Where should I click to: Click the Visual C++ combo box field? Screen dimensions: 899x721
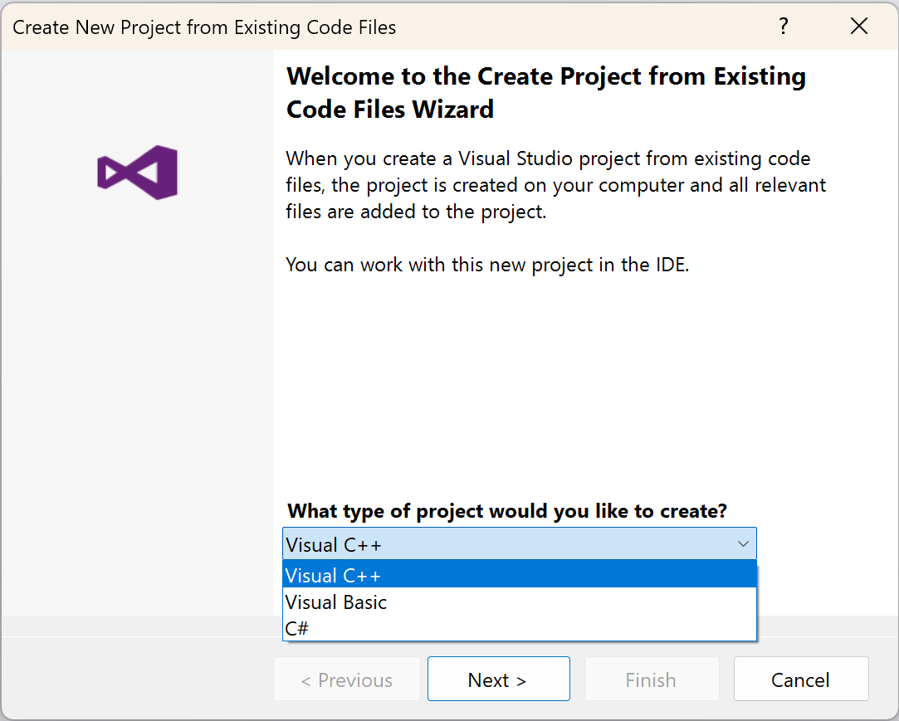pyautogui.click(x=498, y=544)
